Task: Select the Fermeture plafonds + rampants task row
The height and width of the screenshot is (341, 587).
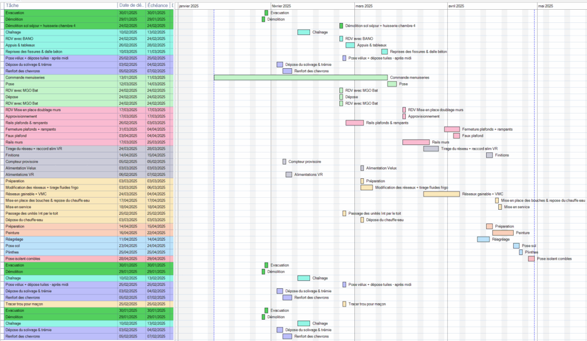Action: (x=89, y=130)
